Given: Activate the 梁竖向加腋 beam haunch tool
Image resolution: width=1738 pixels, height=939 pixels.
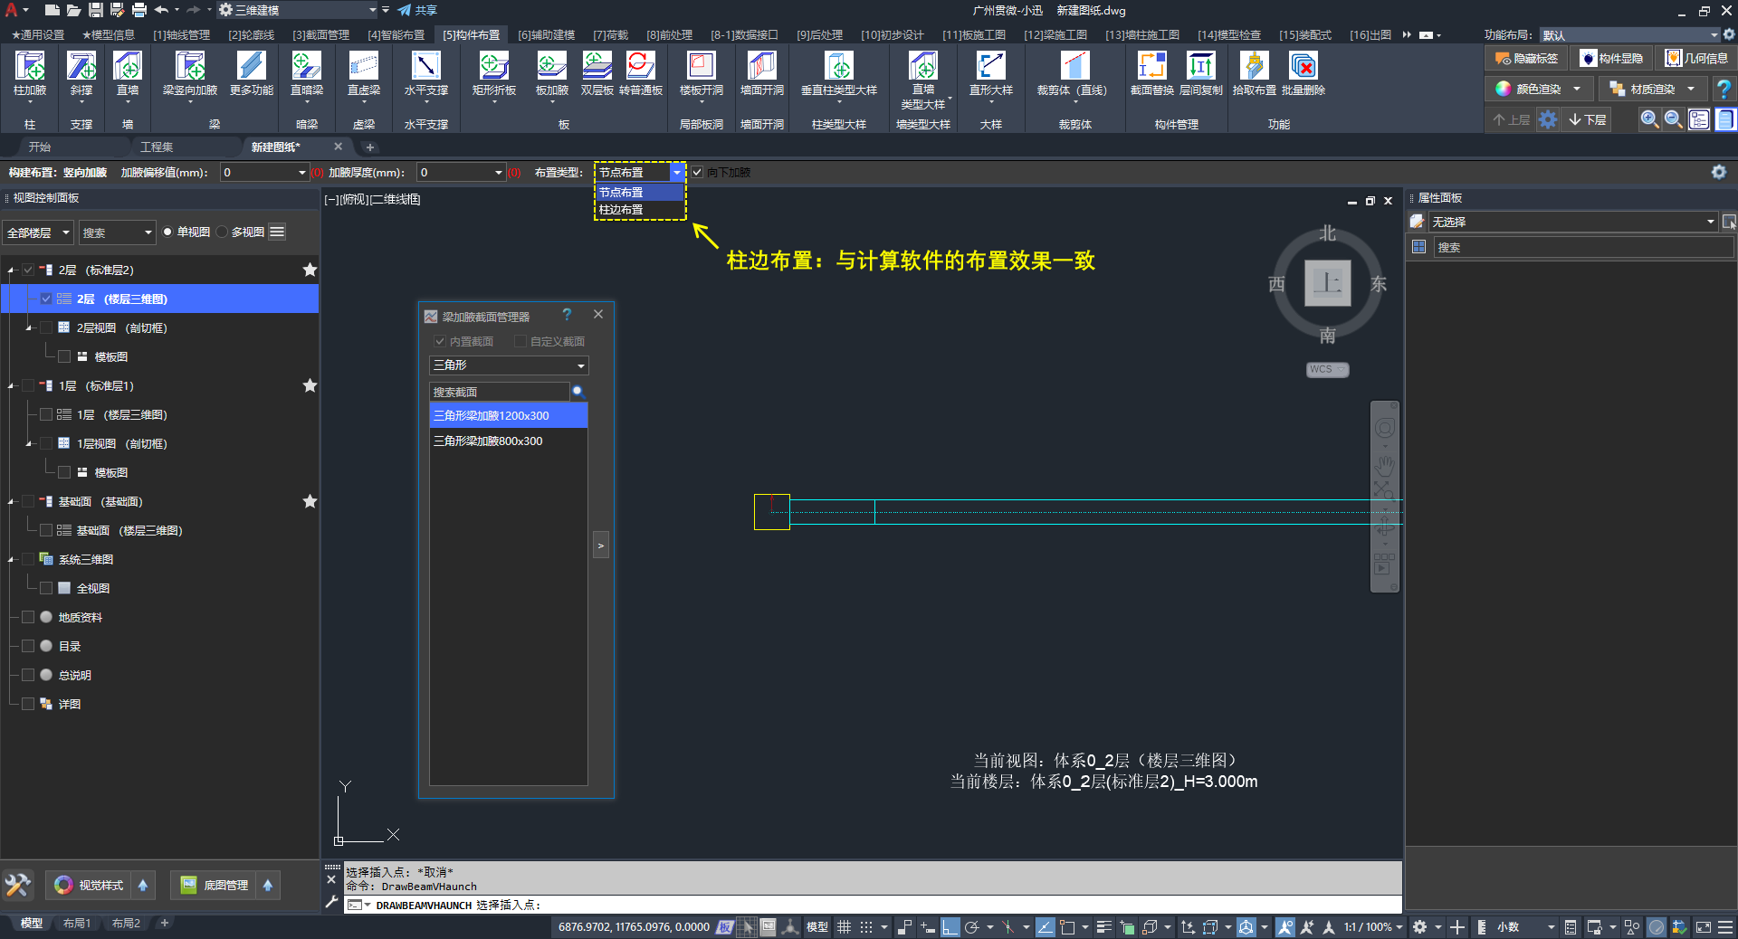Looking at the screenshot, I should pos(190,73).
